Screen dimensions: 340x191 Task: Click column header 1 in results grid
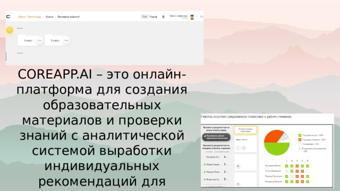coord(287,161)
